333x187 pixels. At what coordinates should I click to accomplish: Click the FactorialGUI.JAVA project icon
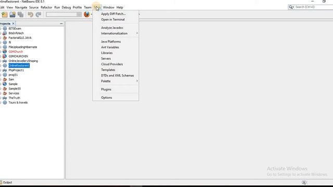[x=5, y=38]
